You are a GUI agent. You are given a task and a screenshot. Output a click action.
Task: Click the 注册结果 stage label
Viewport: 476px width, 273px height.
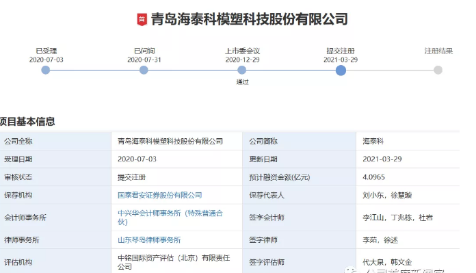[x=438, y=51]
